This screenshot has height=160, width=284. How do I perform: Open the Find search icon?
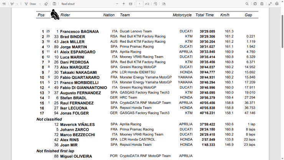click(x=247, y=3)
